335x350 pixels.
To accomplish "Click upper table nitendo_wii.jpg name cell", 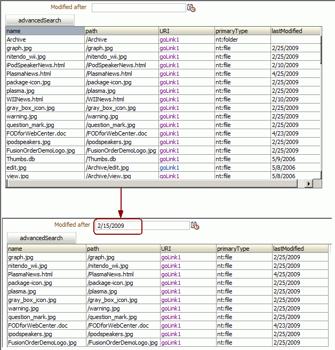I will click(x=45, y=57).
